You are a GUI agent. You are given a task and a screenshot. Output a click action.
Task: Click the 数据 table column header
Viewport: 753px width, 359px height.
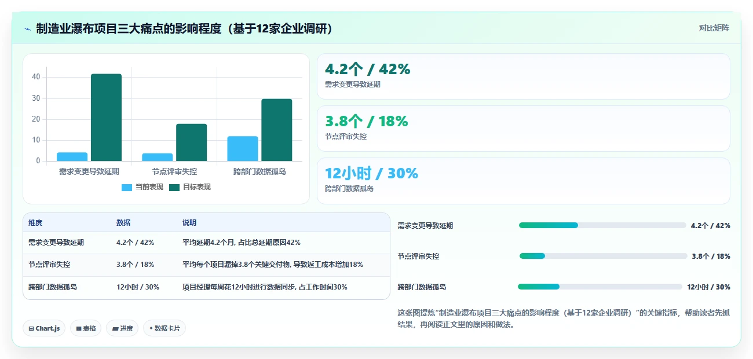click(123, 223)
